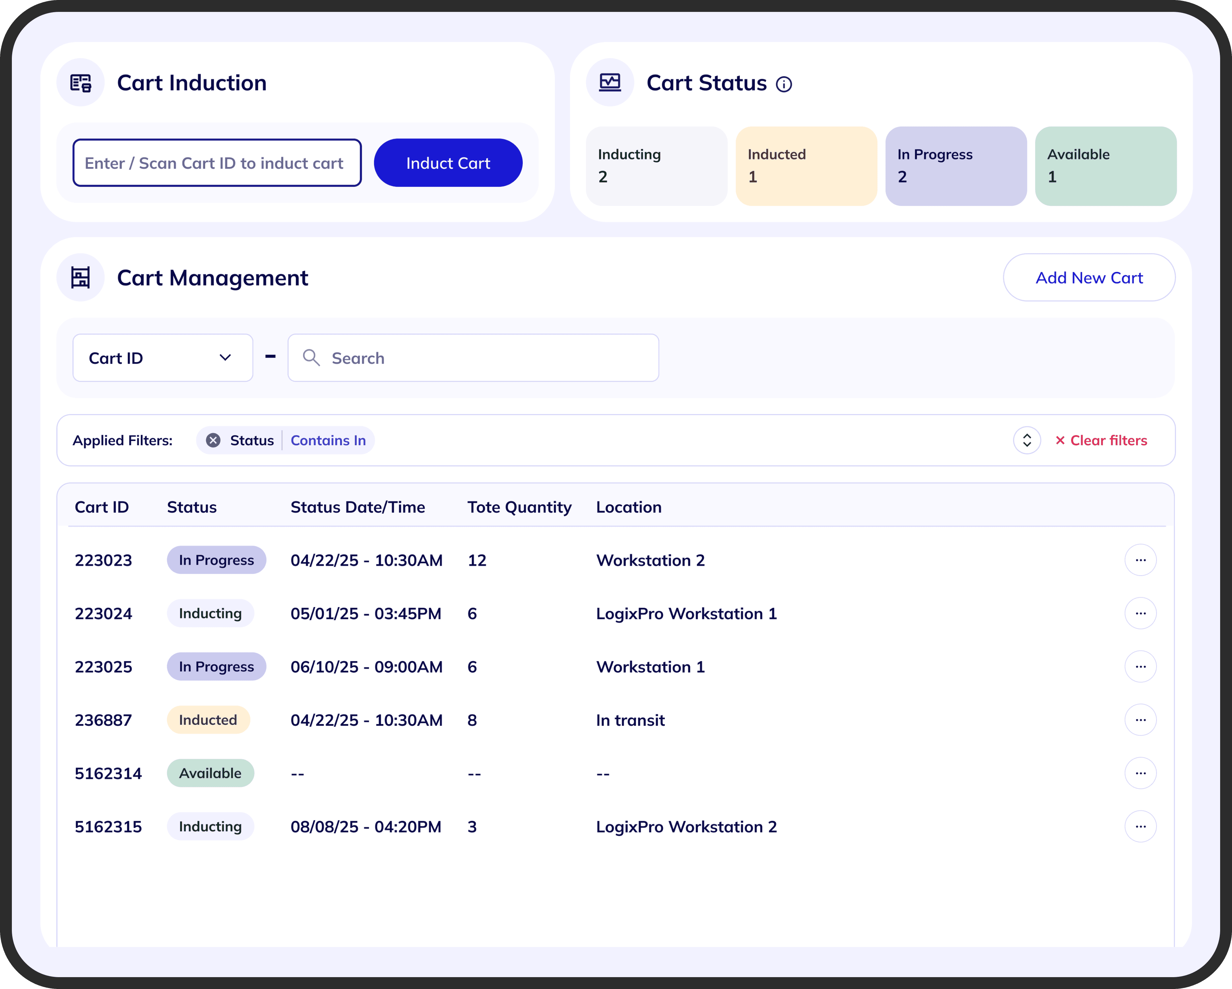The image size is (1232, 989).
Task: Click the search magnifier icon
Action: (x=311, y=358)
